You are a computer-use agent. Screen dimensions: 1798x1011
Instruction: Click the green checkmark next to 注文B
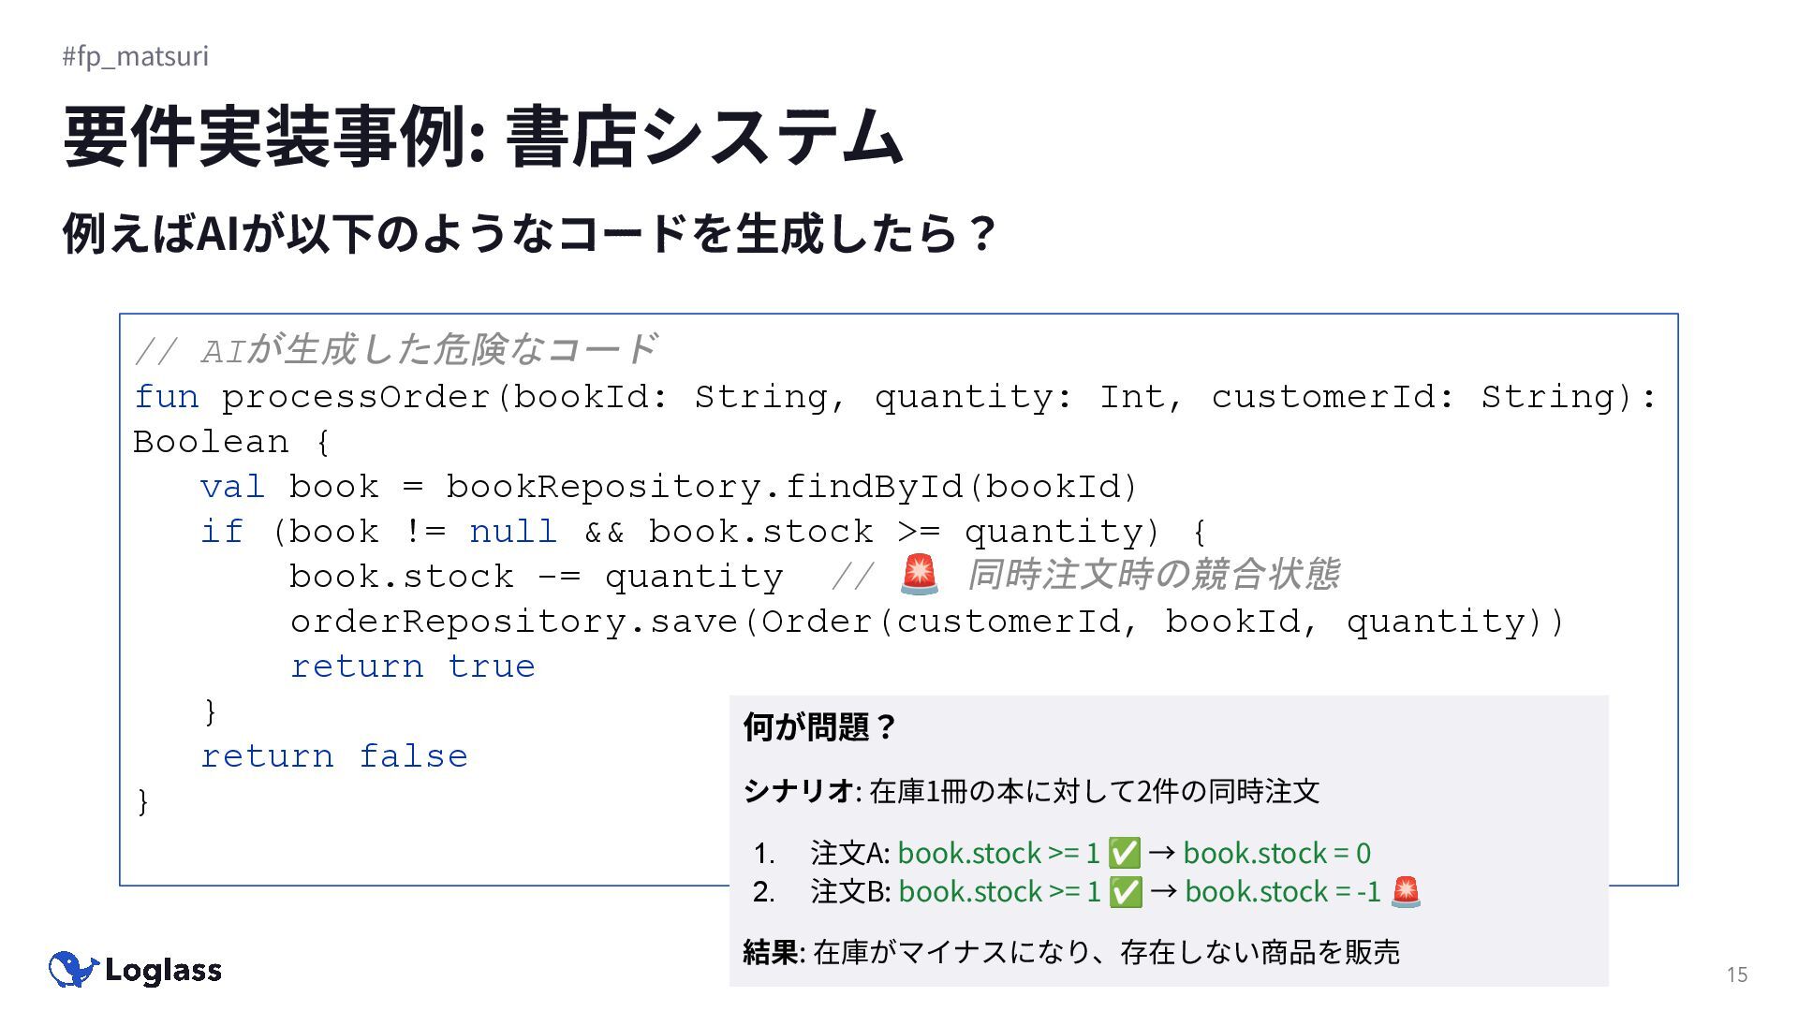[1125, 892]
